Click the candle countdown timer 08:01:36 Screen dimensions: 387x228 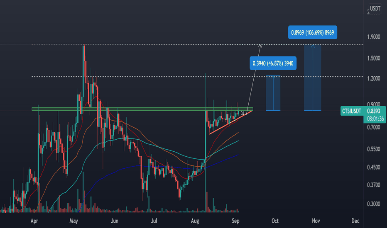pyautogui.click(x=375, y=119)
